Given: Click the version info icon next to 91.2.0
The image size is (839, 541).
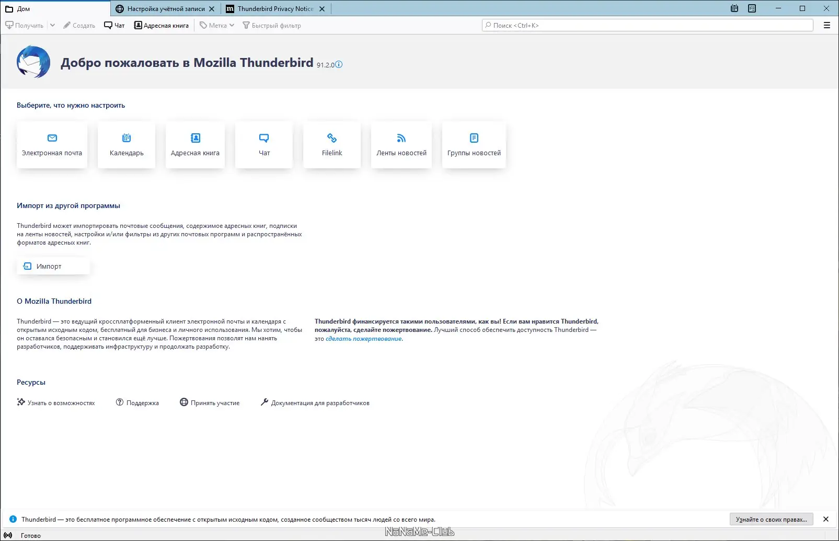Looking at the screenshot, I should coord(339,64).
